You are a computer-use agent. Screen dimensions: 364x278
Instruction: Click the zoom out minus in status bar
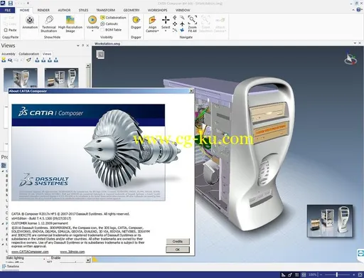coord(321,274)
